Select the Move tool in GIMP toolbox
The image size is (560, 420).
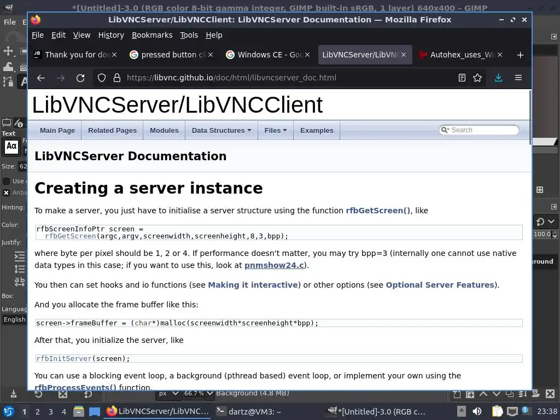[8, 51]
